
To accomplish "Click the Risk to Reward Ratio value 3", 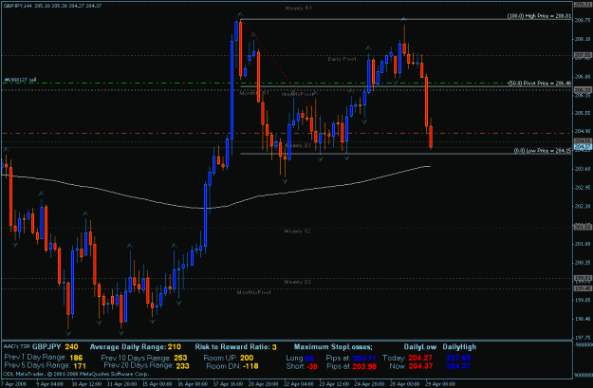I will click(x=274, y=347).
